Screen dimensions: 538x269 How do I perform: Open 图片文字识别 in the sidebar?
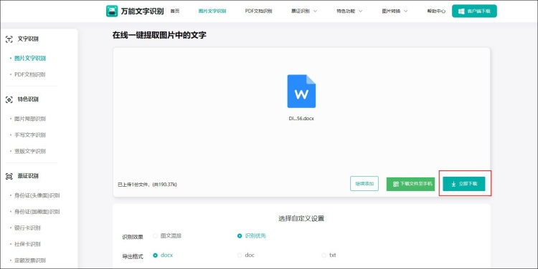tap(30, 59)
